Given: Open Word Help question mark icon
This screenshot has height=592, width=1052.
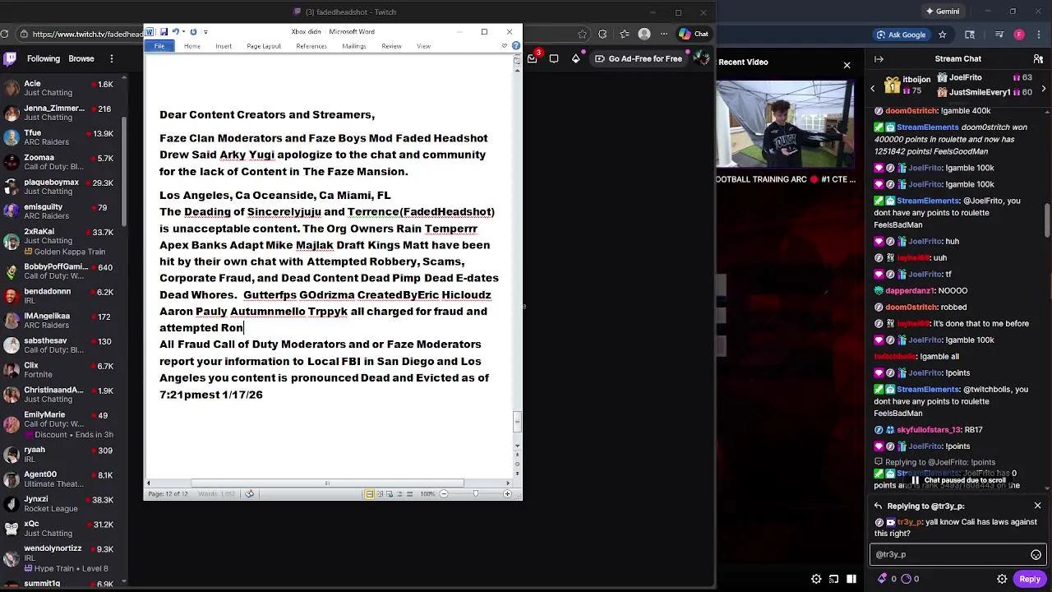Looking at the screenshot, I should click(514, 46).
